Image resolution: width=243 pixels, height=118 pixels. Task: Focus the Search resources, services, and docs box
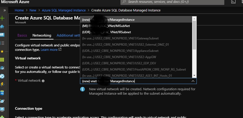(172, 2)
